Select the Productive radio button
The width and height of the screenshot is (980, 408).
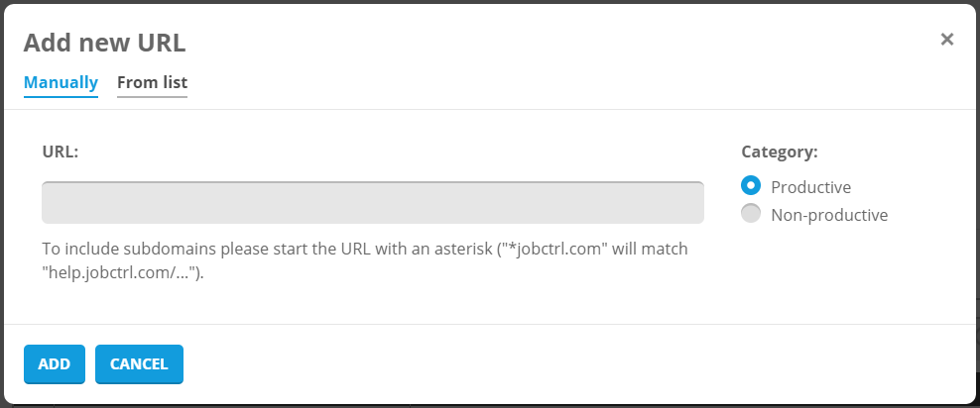click(751, 185)
